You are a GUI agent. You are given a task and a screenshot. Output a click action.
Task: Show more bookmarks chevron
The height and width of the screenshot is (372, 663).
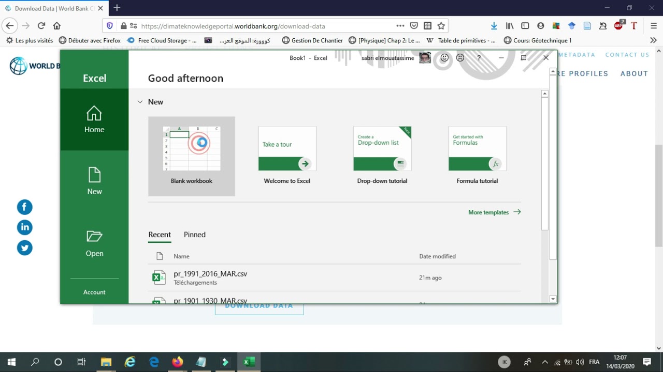(653, 40)
